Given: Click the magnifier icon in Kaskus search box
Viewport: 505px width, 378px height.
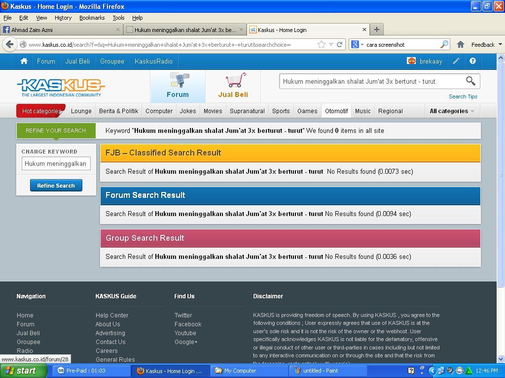Looking at the screenshot, I should (470, 81).
